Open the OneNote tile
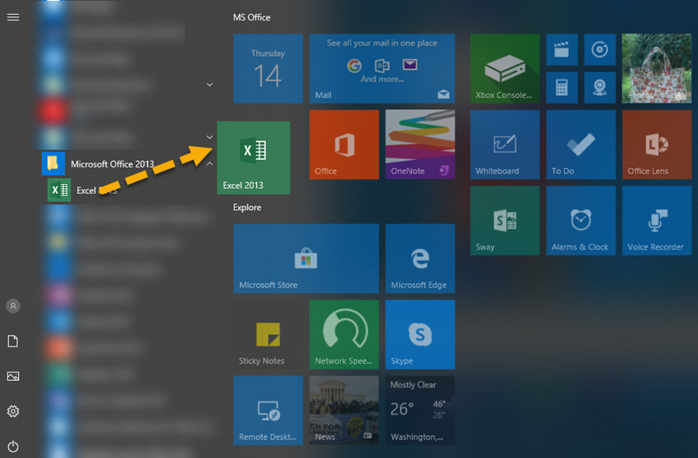698x458 pixels. [x=420, y=144]
